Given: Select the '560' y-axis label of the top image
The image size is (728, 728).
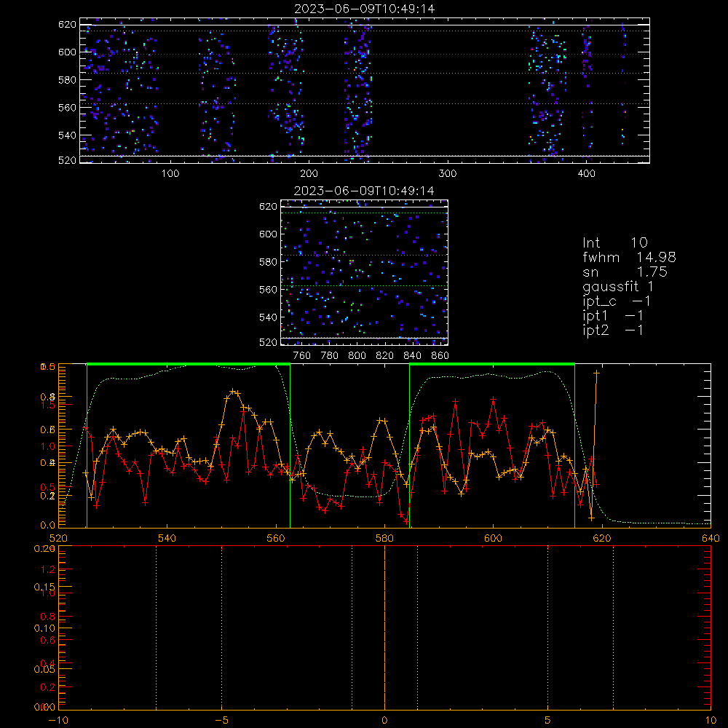Looking at the screenshot, I should (x=67, y=107).
